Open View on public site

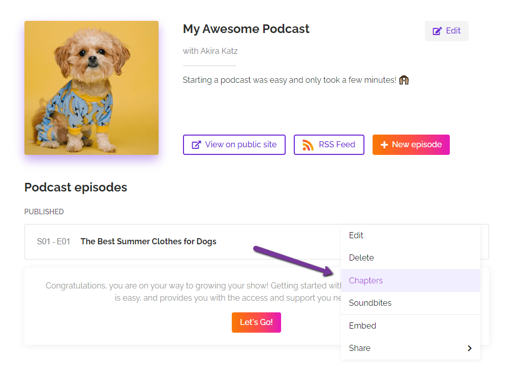[234, 144]
